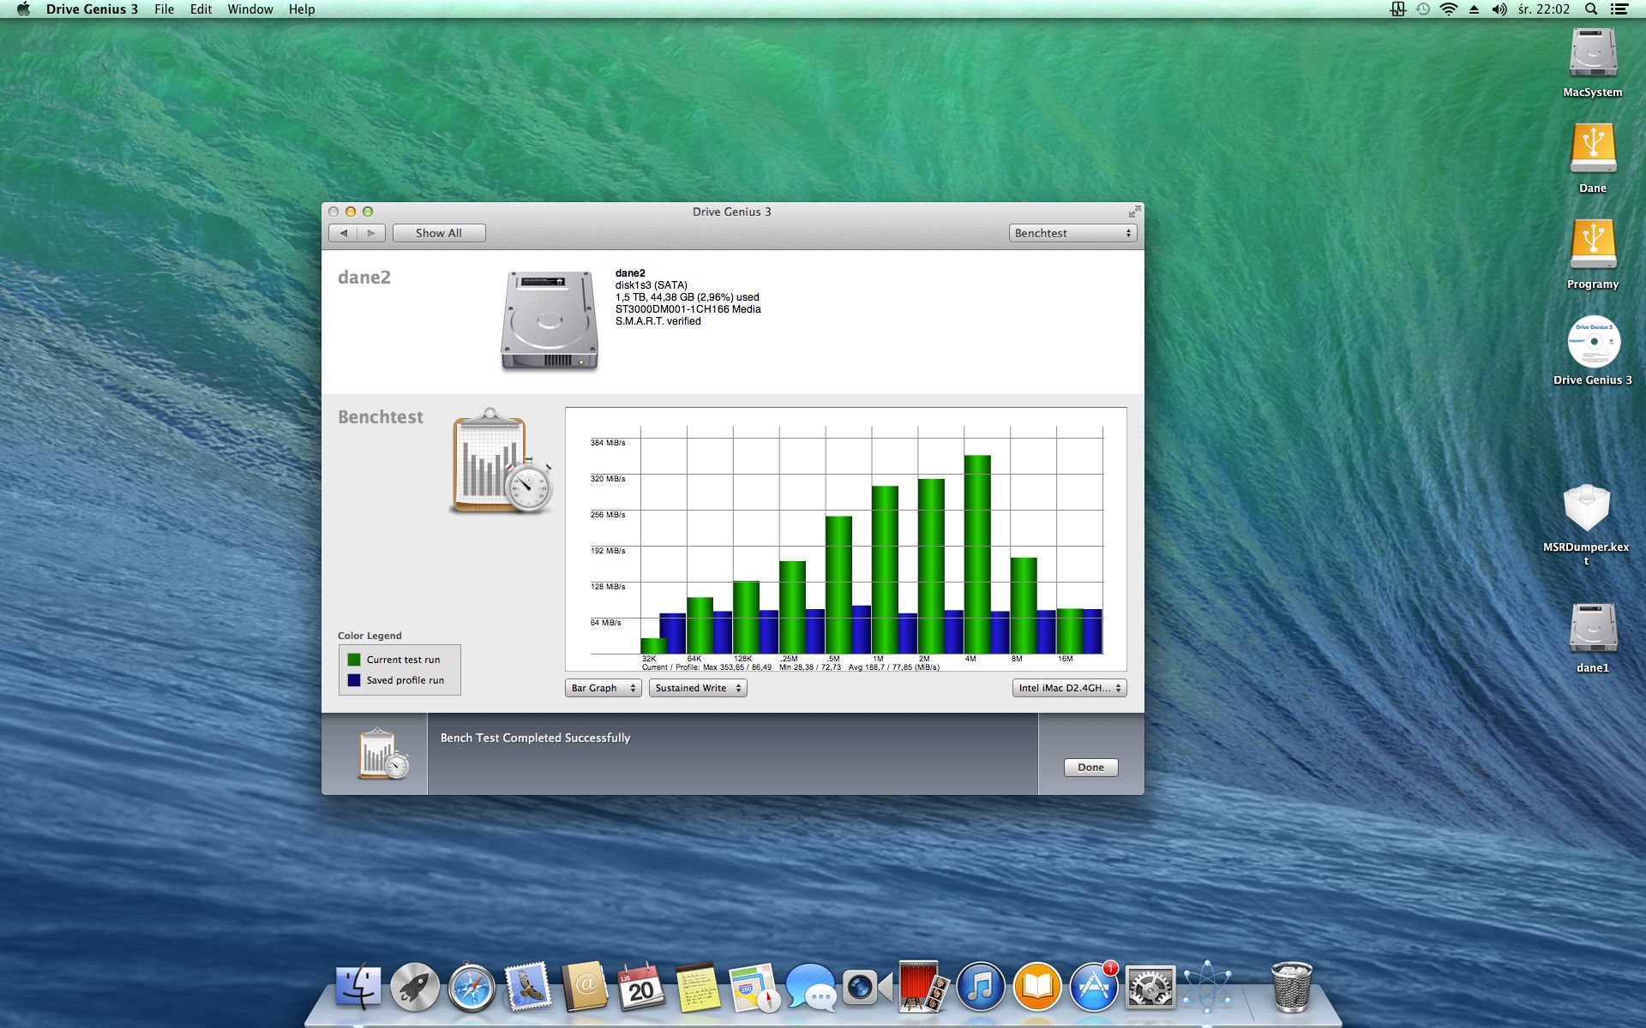Open the Finder icon in the Dock
Viewport: 1646px width, 1028px height.
tap(358, 988)
